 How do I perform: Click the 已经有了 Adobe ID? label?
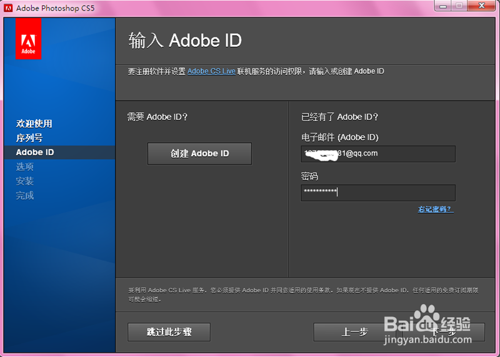(x=339, y=117)
